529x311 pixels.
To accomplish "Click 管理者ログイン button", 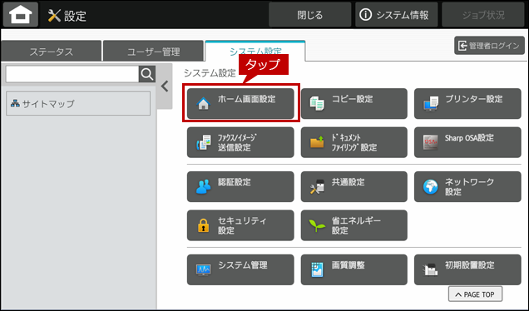I will point(489,46).
